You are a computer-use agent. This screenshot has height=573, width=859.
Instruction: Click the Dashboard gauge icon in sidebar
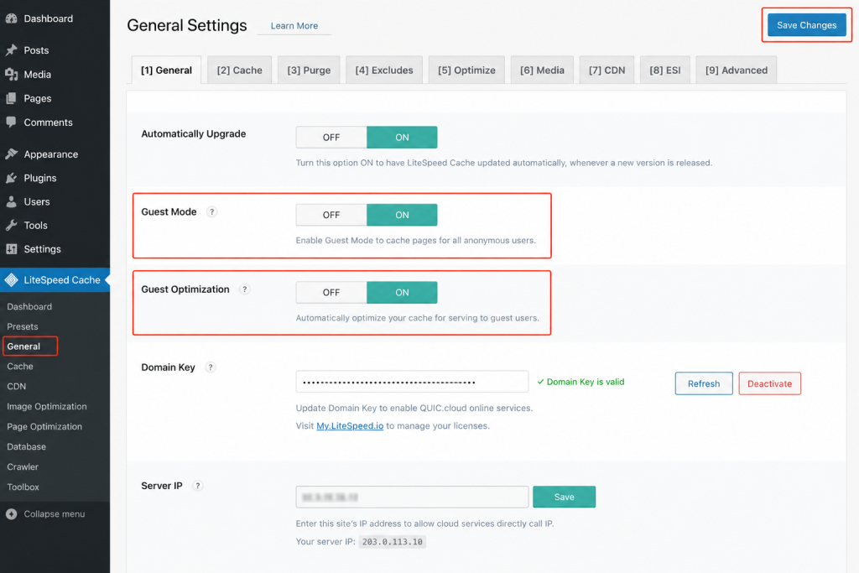pyautogui.click(x=11, y=18)
